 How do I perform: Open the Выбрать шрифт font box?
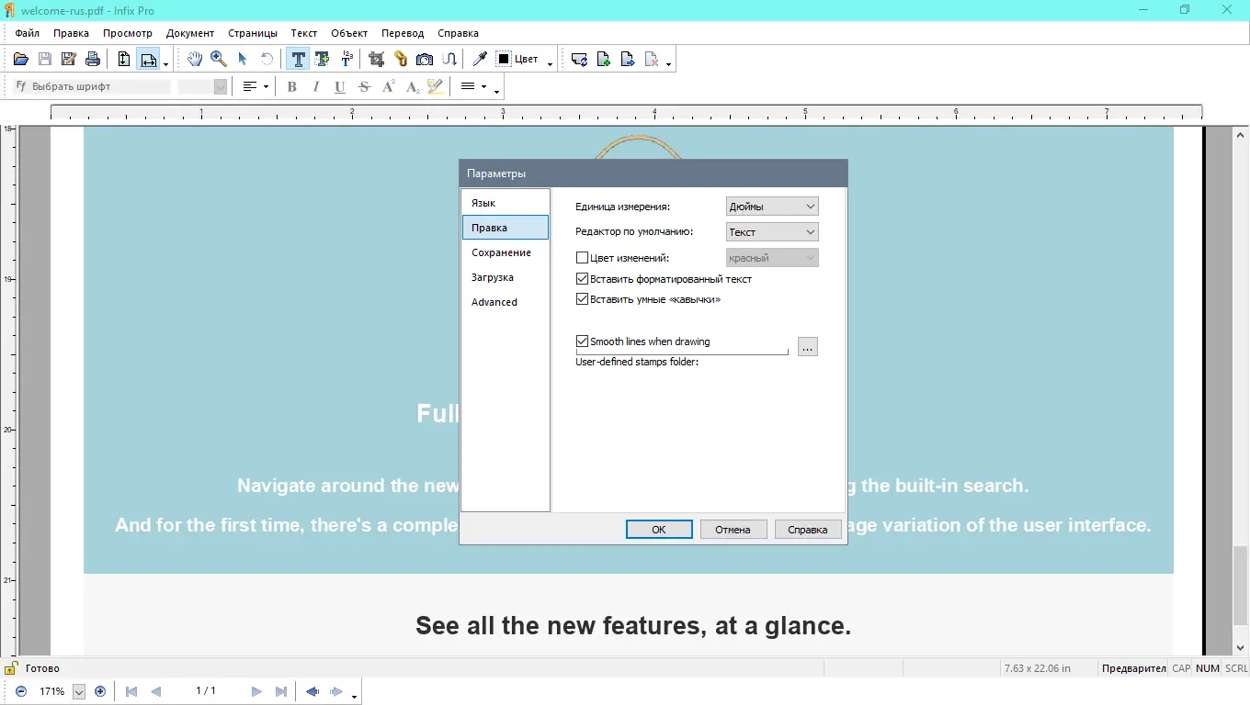click(x=93, y=86)
